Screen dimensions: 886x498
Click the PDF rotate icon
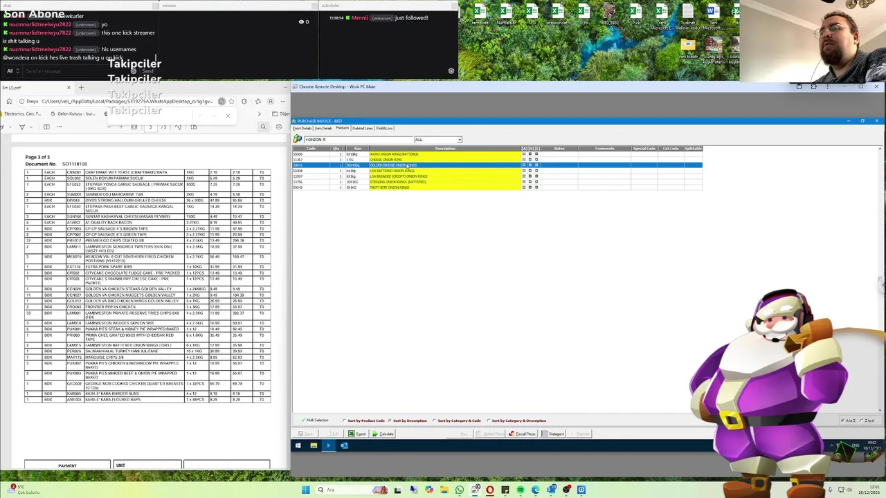[178, 127]
